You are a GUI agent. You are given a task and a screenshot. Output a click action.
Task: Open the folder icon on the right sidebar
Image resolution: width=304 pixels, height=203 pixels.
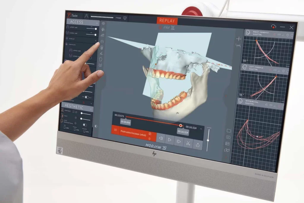[229, 130]
